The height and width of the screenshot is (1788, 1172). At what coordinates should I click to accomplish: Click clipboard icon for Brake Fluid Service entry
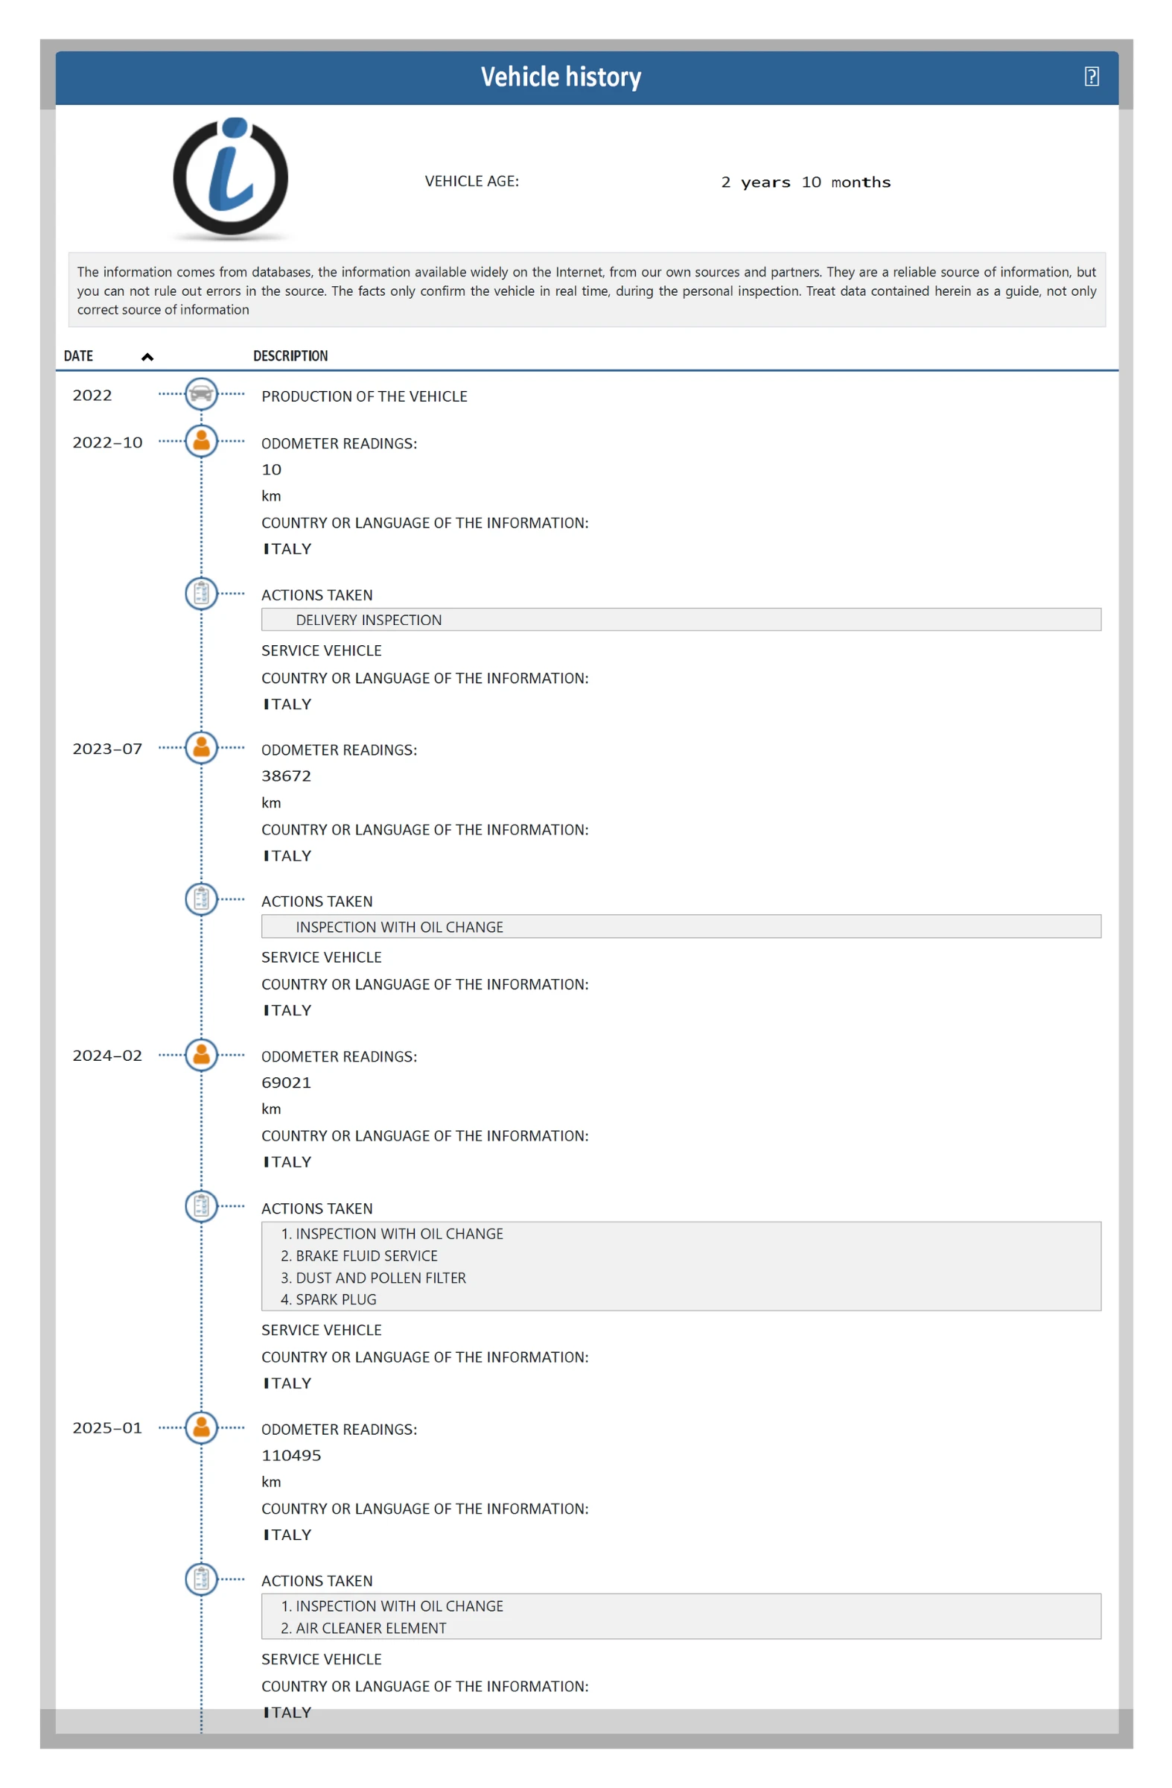201,1206
